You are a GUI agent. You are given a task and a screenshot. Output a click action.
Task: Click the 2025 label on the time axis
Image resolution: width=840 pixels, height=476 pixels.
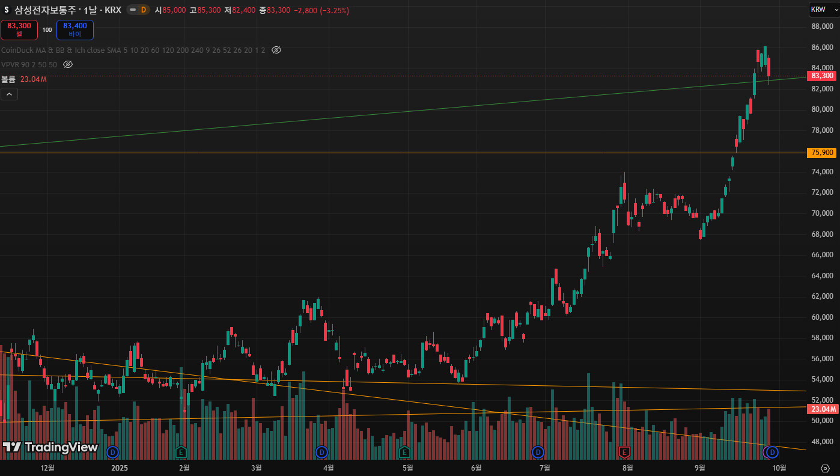pyautogui.click(x=120, y=468)
